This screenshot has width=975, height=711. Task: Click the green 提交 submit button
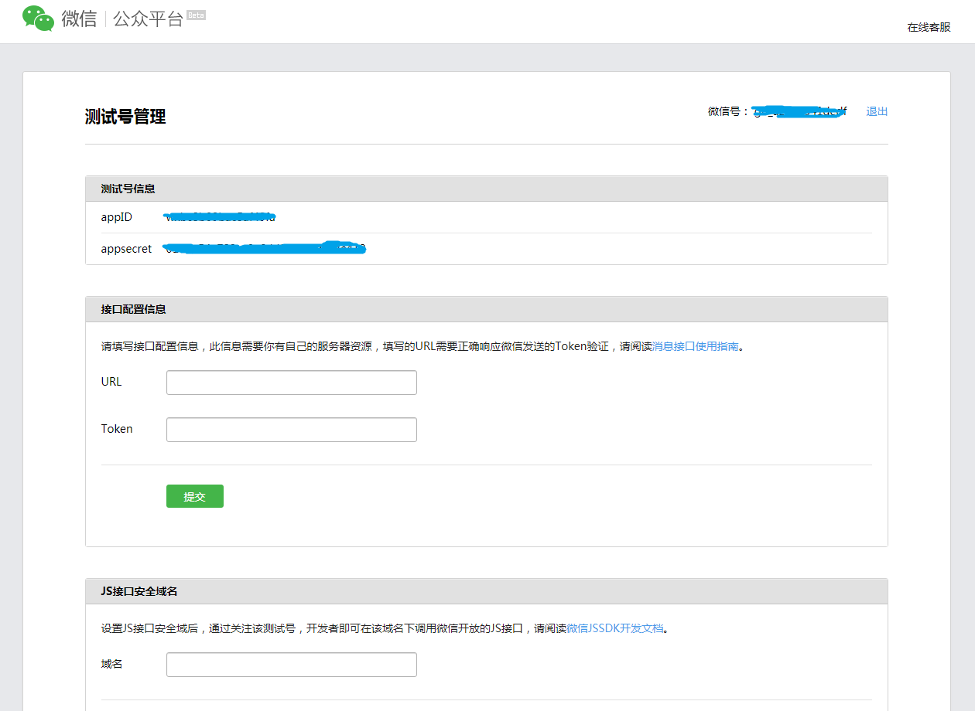[195, 496]
